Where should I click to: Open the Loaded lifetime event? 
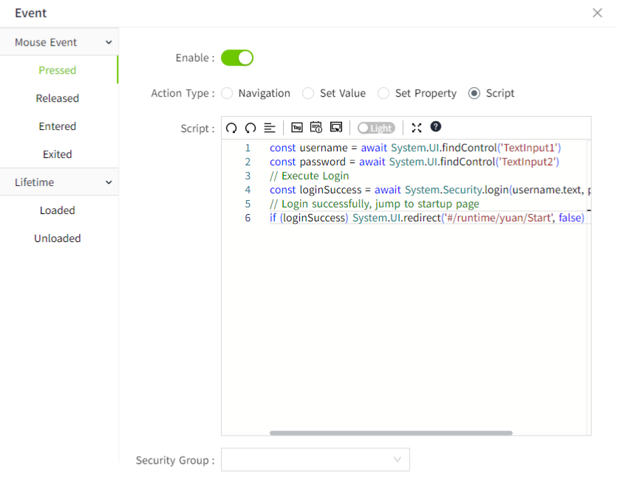[x=58, y=210]
